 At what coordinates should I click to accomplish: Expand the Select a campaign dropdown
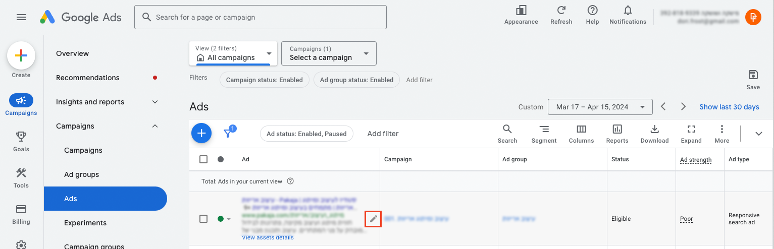click(329, 53)
